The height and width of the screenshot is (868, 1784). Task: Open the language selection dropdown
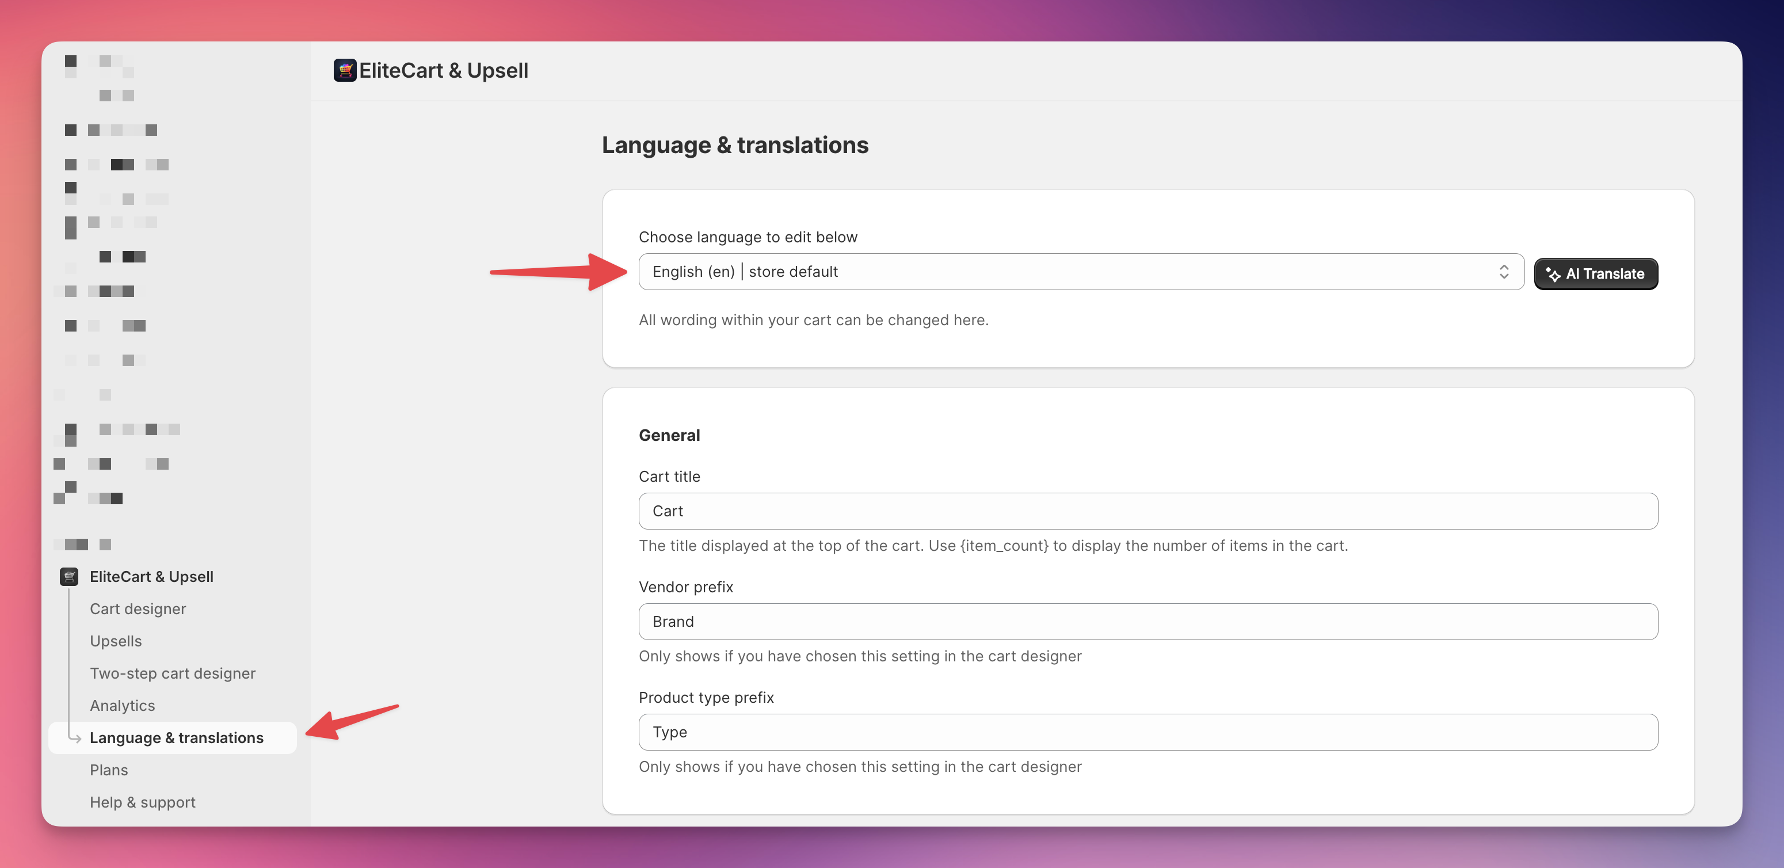tap(1080, 272)
